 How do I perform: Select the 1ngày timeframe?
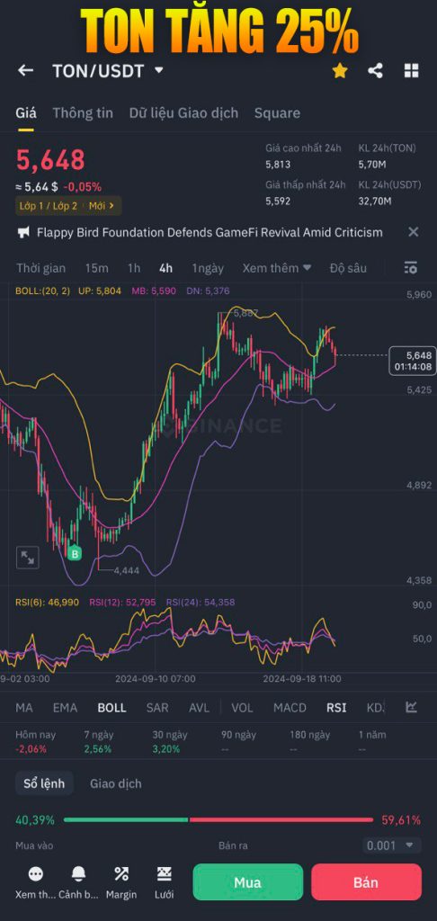[208, 268]
